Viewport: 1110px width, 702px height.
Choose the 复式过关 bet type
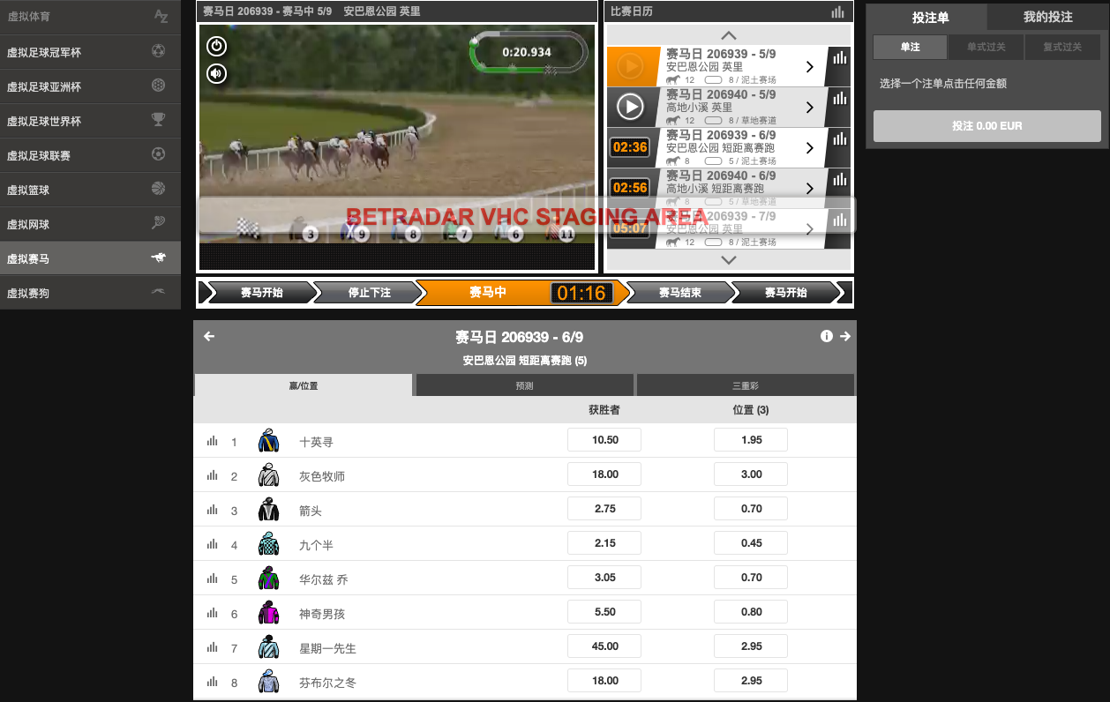[x=1062, y=47]
